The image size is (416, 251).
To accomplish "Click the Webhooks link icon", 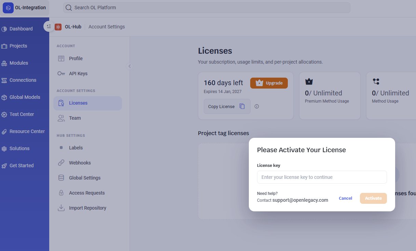I will 61,163.
